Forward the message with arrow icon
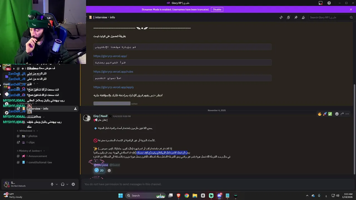This screenshot has width=356, height=200. [342, 114]
